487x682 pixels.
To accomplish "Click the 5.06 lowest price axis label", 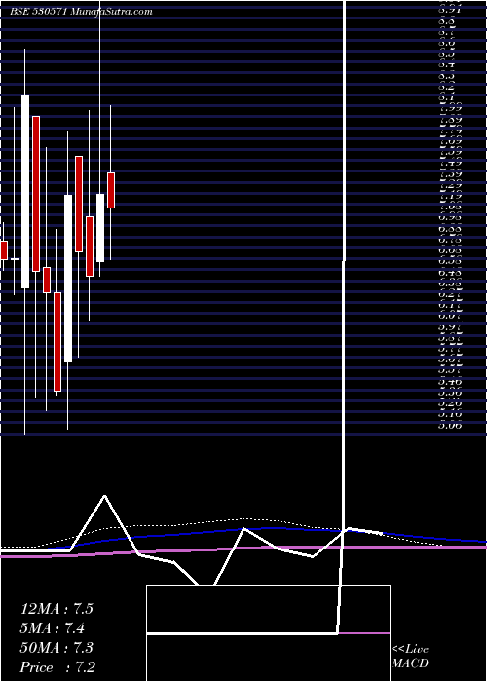I will pos(450,426).
